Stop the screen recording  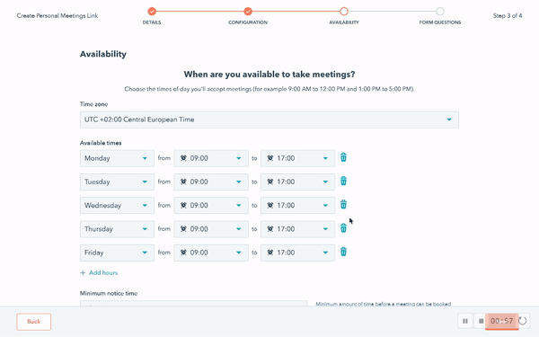pos(481,321)
